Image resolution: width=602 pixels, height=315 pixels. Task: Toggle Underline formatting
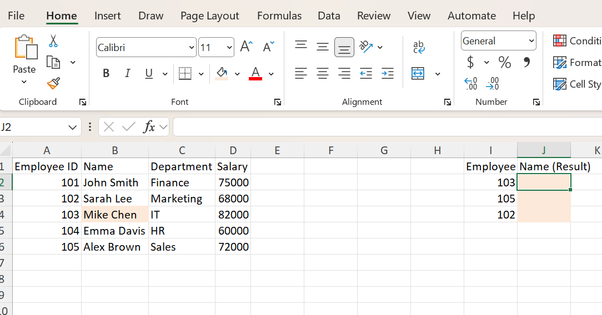(149, 73)
